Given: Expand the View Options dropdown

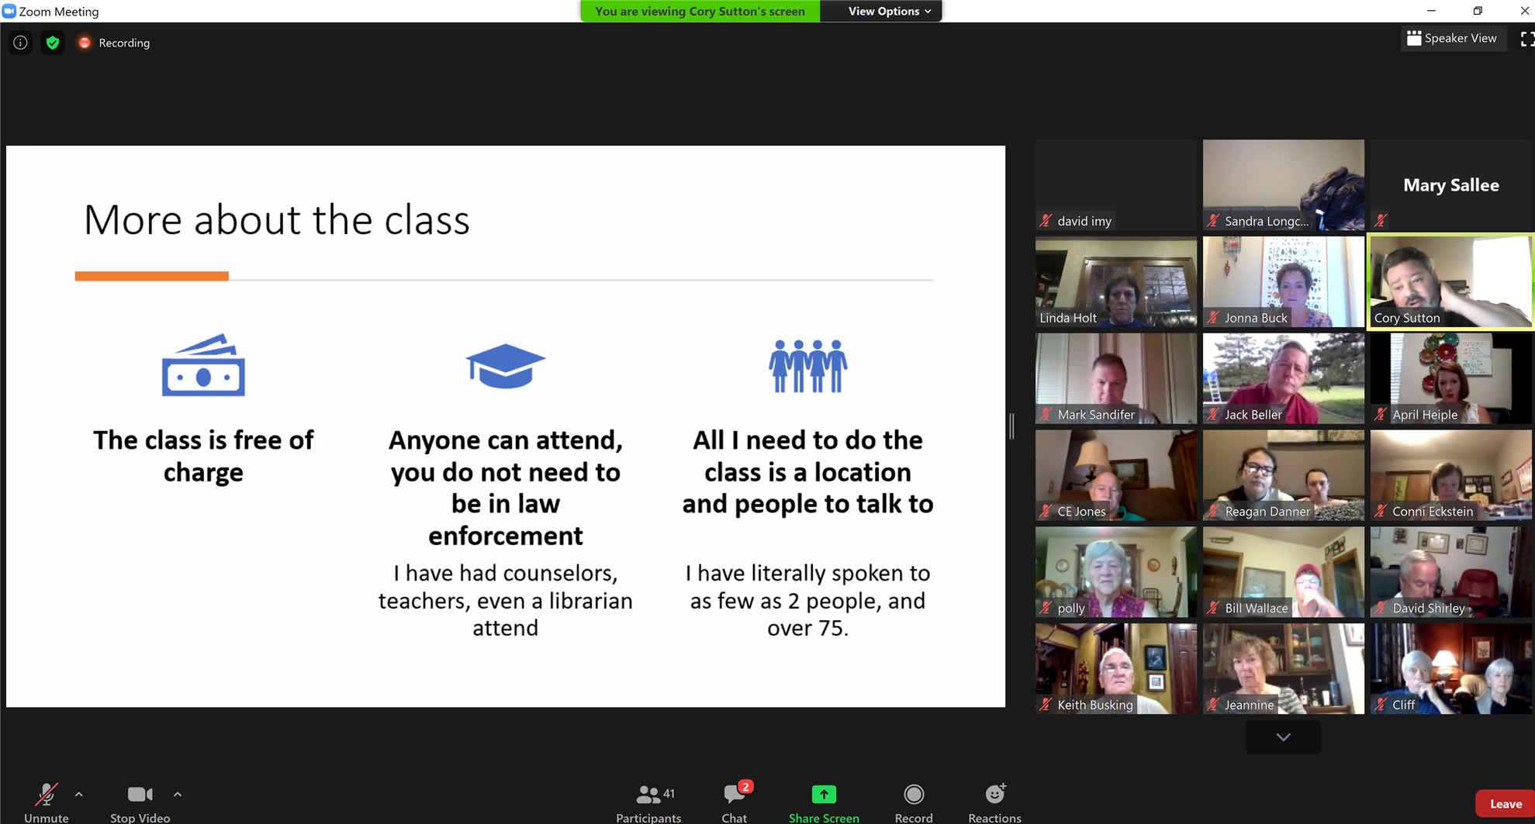Looking at the screenshot, I should click(x=889, y=11).
